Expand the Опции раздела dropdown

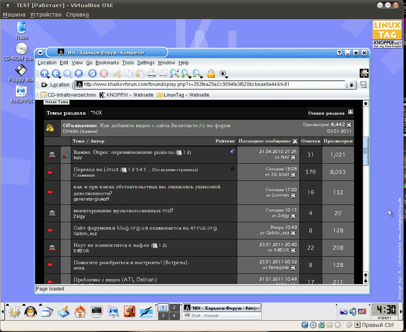[350, 112]
